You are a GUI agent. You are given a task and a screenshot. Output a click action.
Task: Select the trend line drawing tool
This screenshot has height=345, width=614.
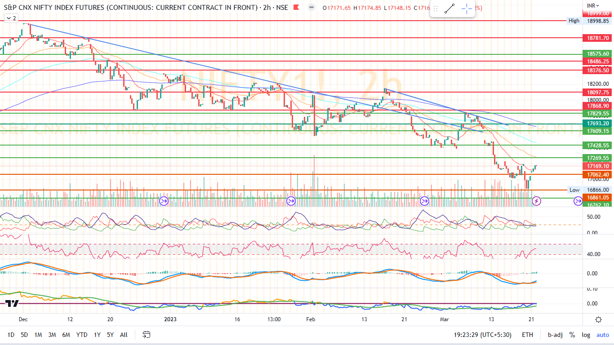[x=449, y=9]
